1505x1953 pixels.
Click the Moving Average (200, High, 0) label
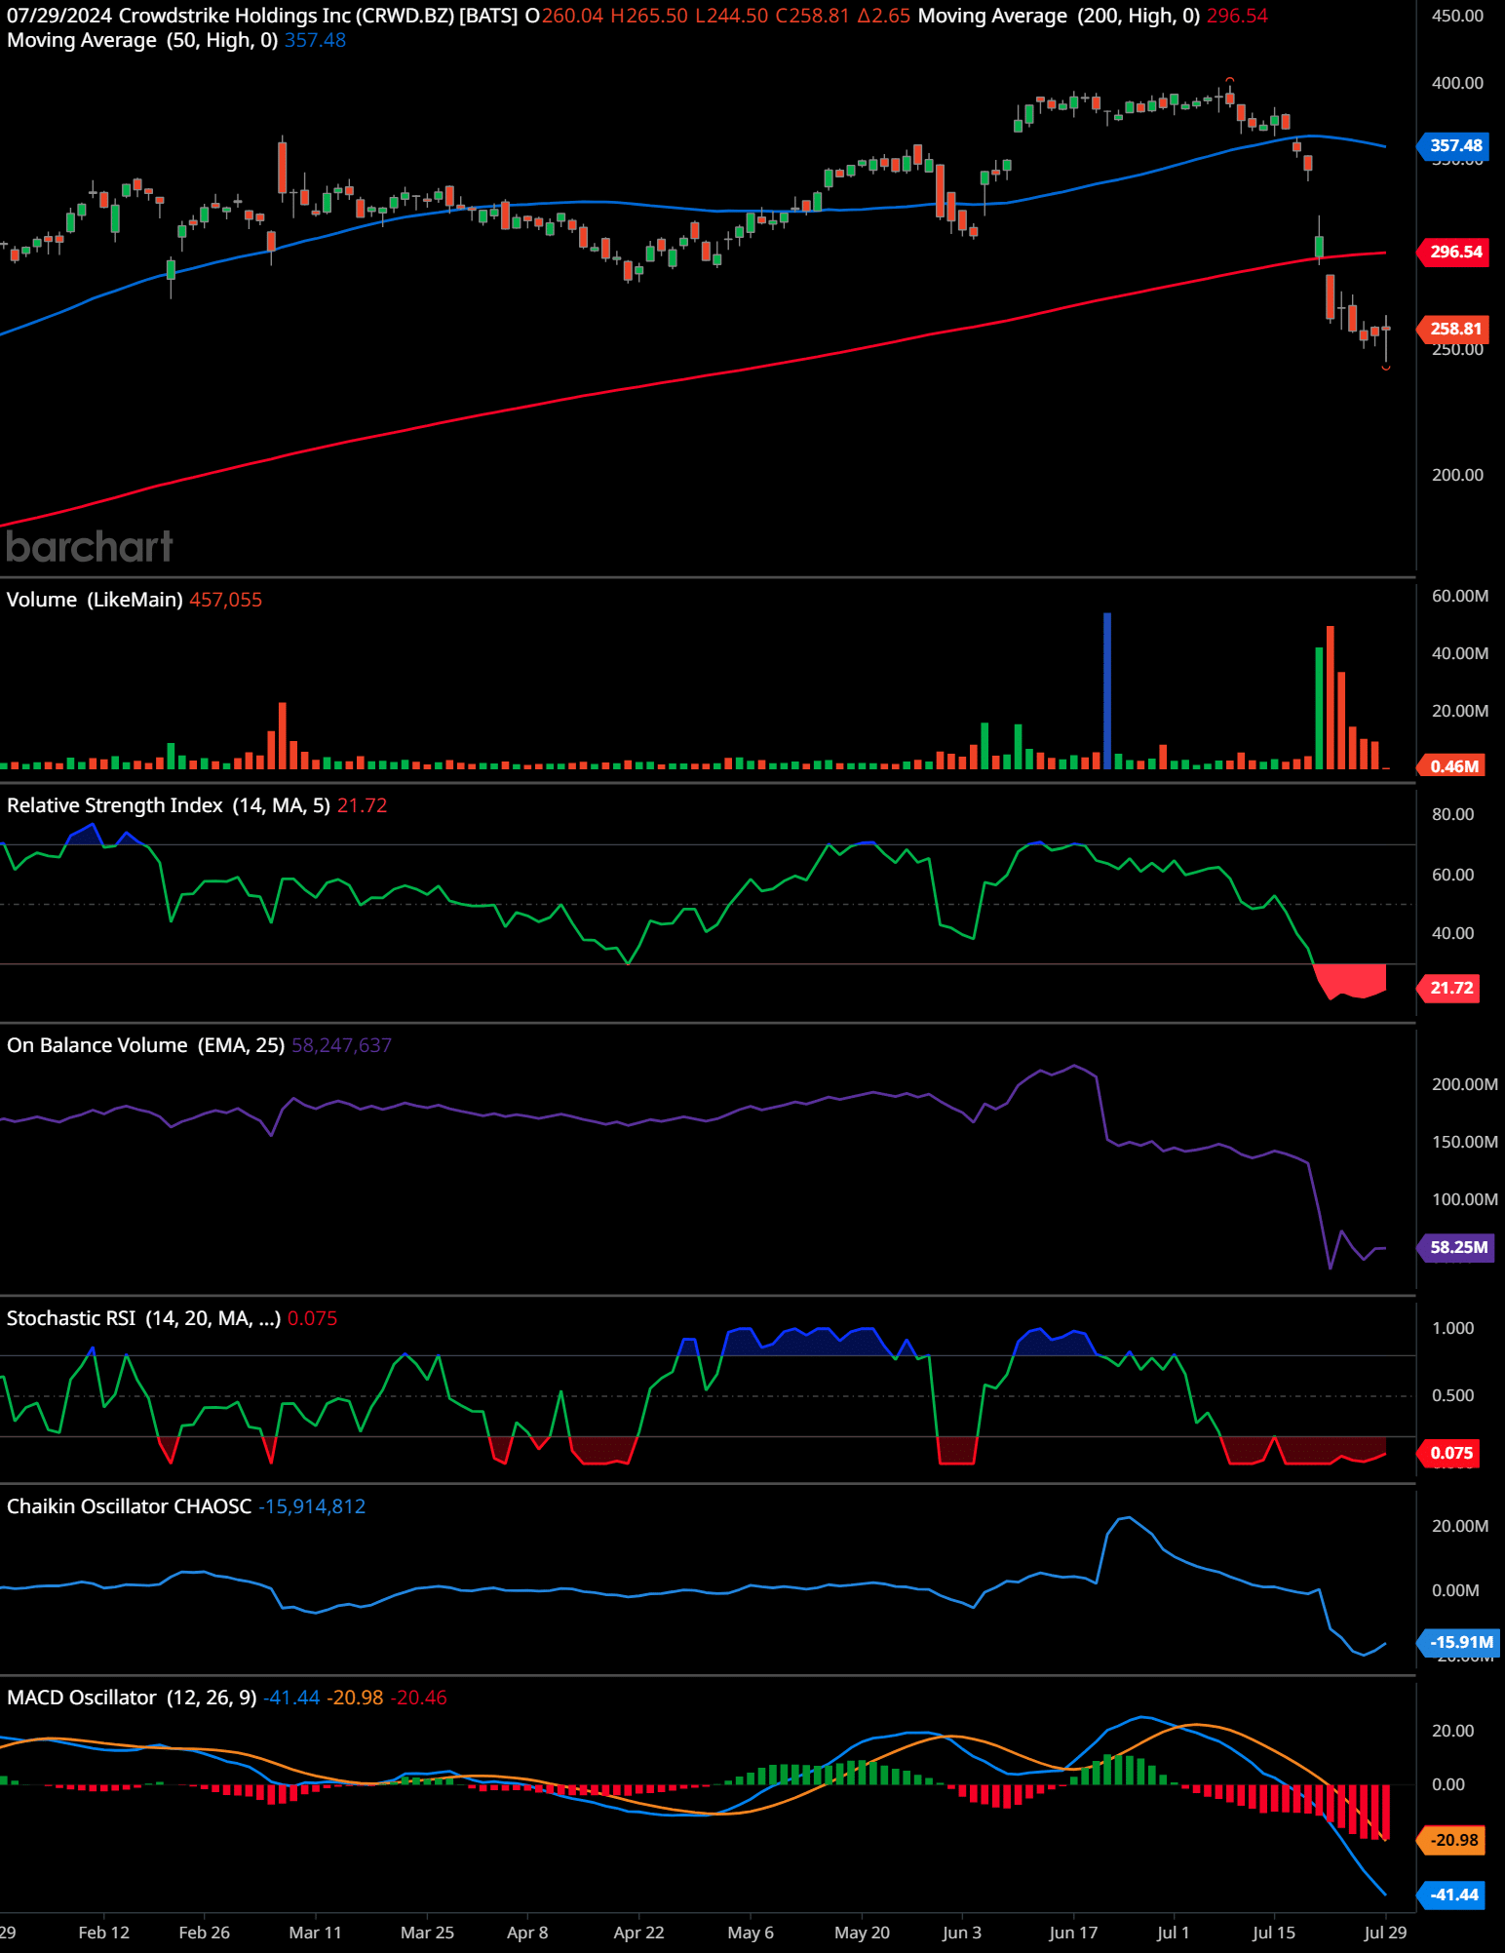coord(1059,16)
